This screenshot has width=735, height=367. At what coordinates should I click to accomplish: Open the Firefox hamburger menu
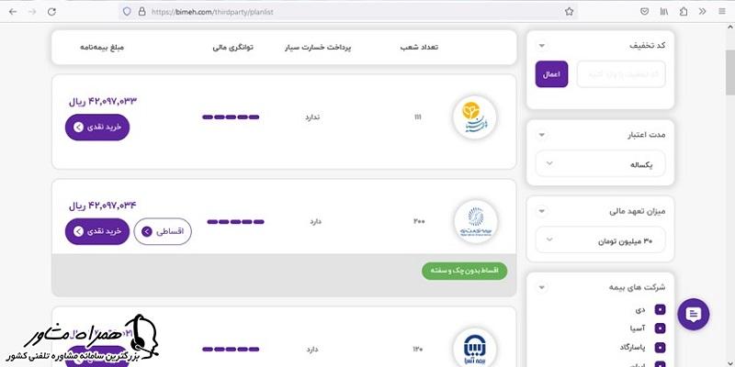click(720, 12)
